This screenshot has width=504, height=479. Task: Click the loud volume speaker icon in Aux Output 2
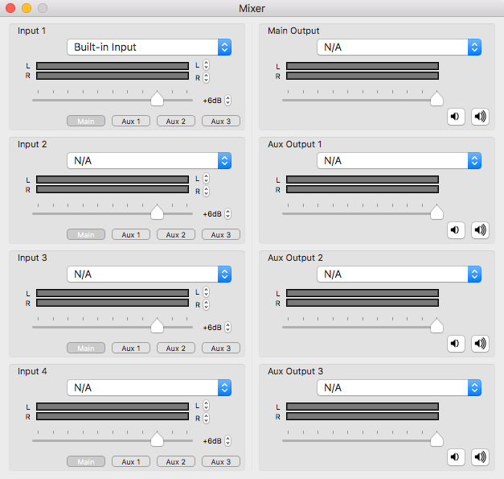(480, 344)
